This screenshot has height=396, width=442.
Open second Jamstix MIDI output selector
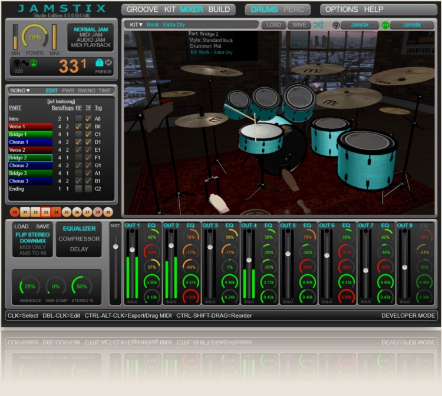(x=412, y=25)
